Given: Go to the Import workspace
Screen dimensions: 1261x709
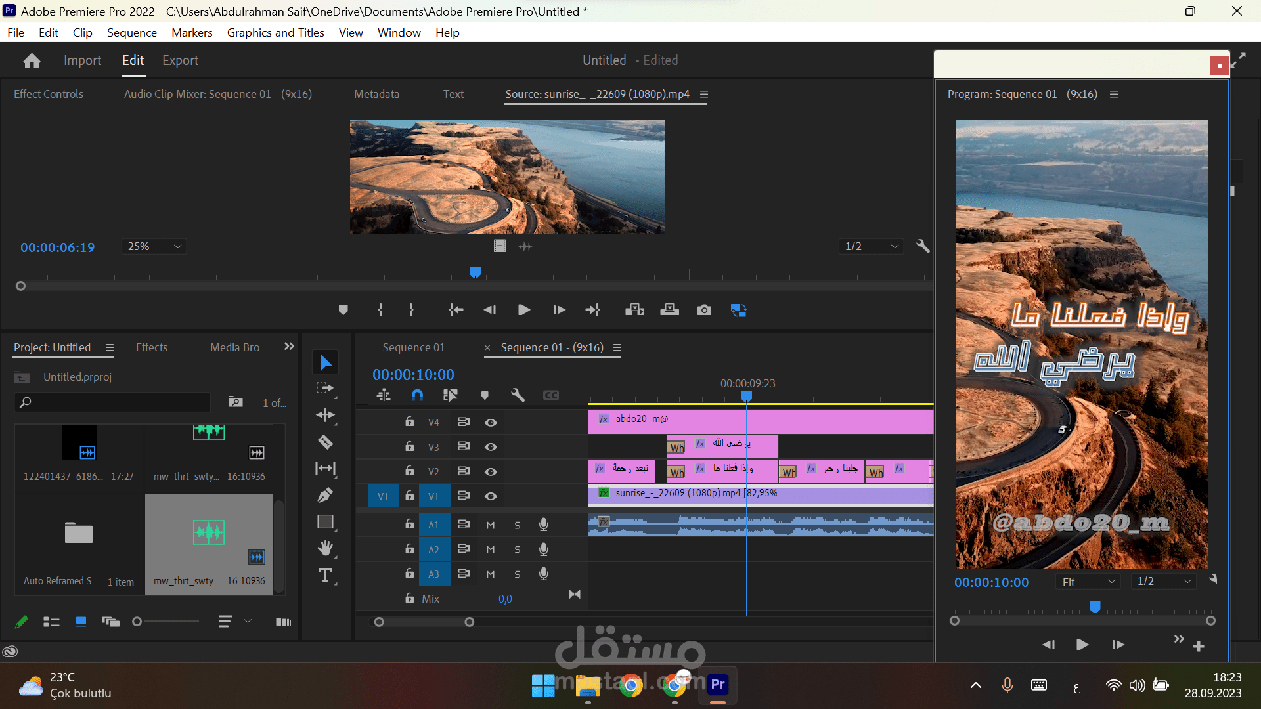Looking at the screenshot, I should tap(82, 60).
